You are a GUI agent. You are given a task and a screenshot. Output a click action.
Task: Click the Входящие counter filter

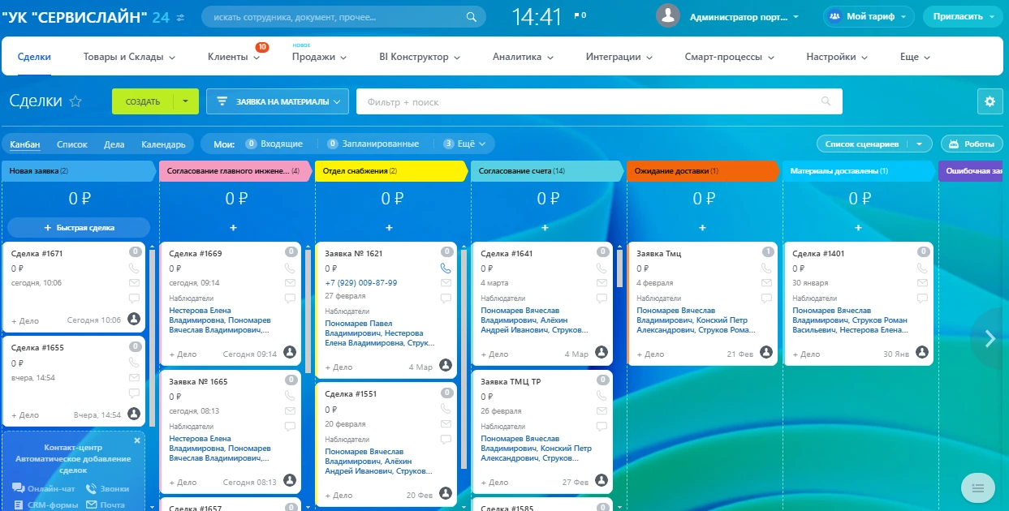274,144
